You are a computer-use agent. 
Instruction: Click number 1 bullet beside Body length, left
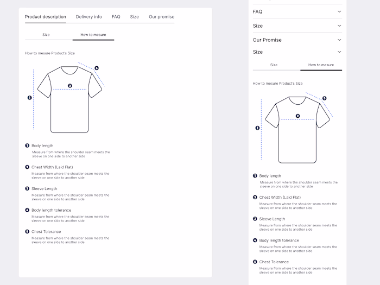[x=27, y=145]
